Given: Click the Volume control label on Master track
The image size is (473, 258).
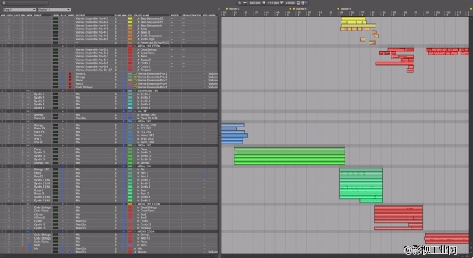Looking at the screenshot, I should click(x=213, y=252).
